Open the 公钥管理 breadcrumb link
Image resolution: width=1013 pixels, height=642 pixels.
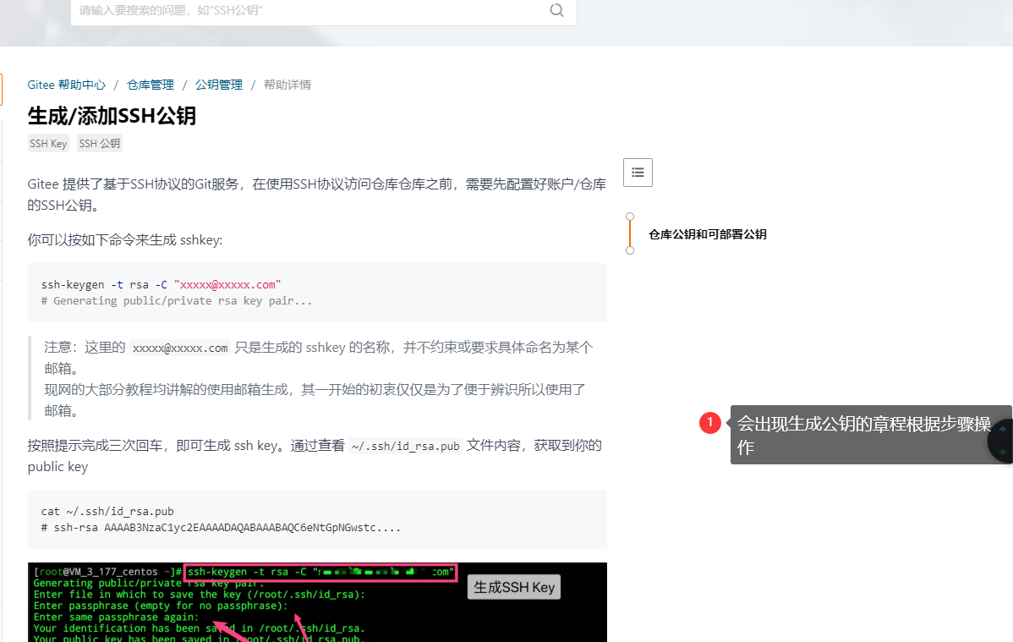pyautogui.click(x=218, y=85)
